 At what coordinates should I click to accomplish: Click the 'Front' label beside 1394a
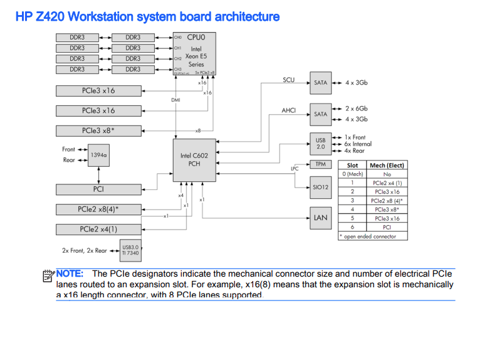pyautogui.click(x=68, y=149)
